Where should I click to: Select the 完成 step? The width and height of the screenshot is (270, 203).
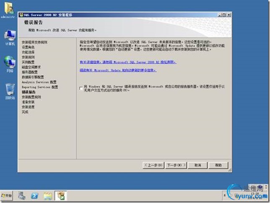point(25,112)
